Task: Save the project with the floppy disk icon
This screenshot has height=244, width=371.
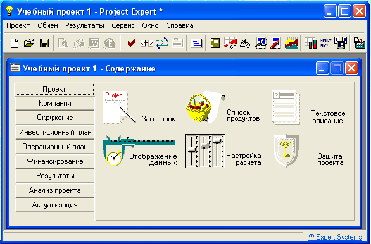Action: click(44, 43)
